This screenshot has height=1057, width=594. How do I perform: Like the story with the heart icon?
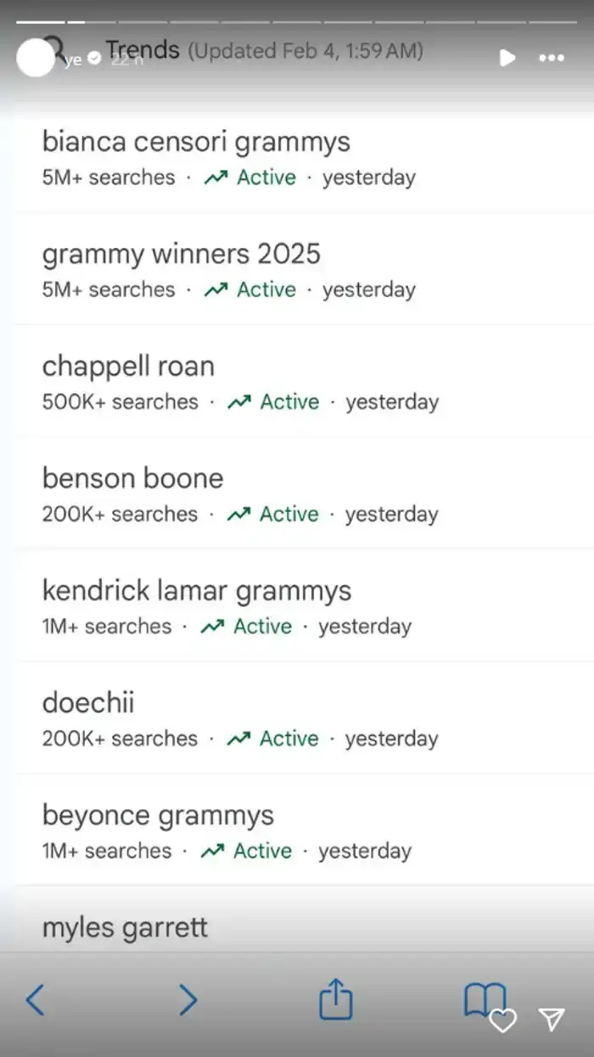pyautogui.click(x=502, y=1020)
